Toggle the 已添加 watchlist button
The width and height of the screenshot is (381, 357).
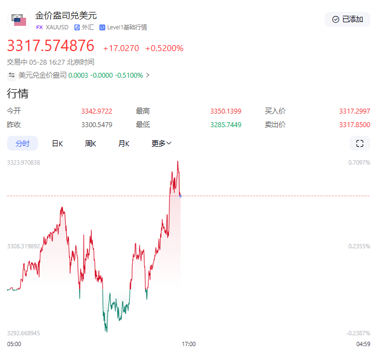point(347,19)
